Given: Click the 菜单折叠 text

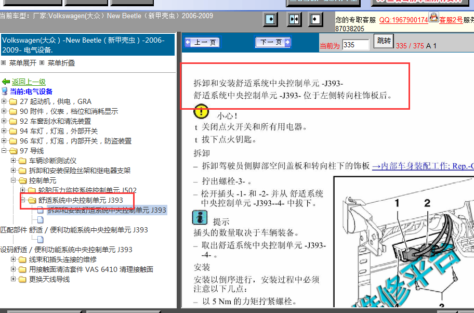Looking at the screenshot, I should [x=61, y=63].
